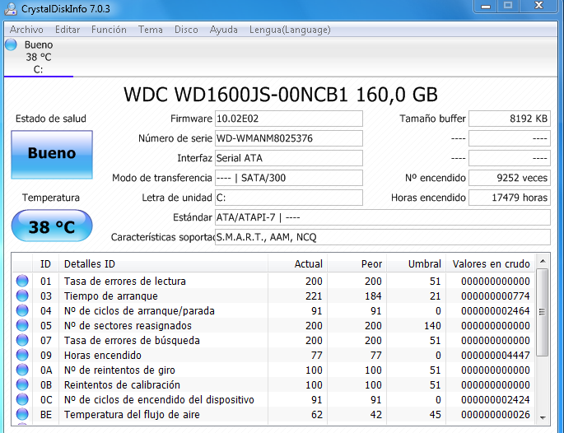Open the Editar menu

coord(68,30)
